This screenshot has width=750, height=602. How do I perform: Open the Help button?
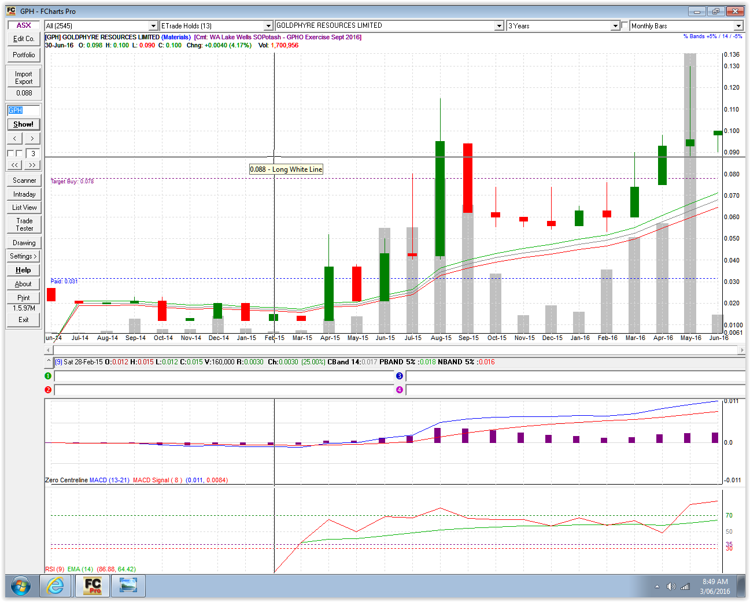[x=24, y=270]
